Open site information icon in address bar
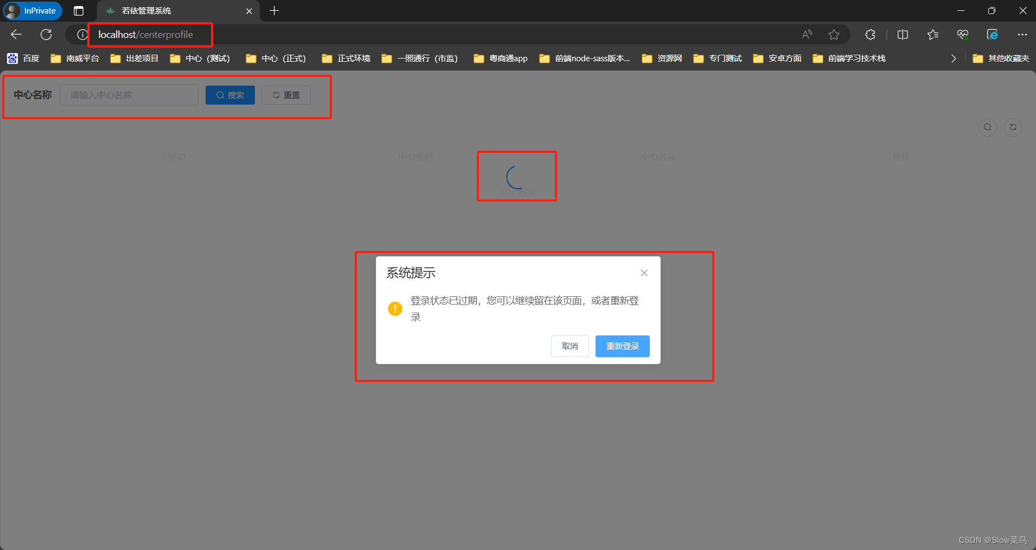Viewport: 1036px width, 550px height. click(x=82, y=35)
